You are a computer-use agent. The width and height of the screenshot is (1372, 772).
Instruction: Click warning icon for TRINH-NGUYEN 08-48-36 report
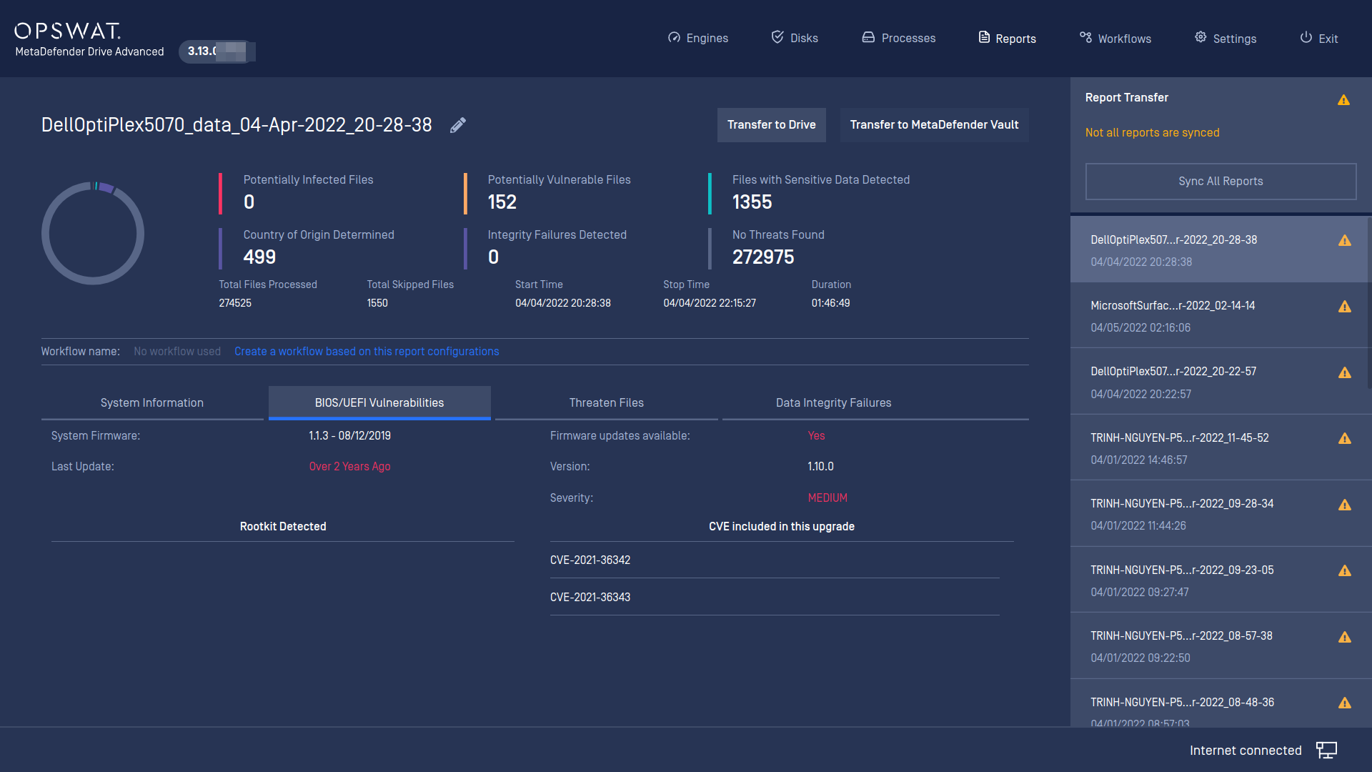tap(1345, 703)
